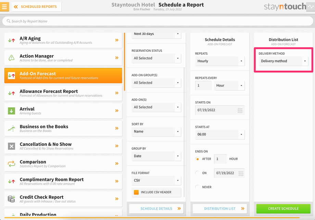Open the Repeats Every Hour unit dropdown

pos(229,86)
